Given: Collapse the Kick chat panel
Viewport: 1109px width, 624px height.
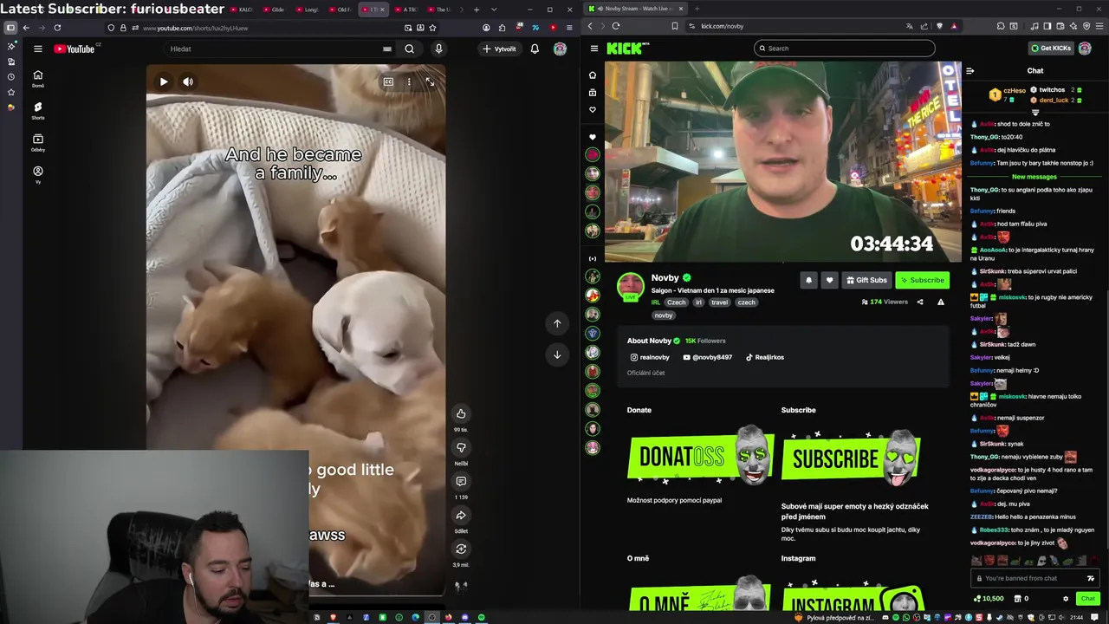Looking at the screenshot, I should 970,71.
